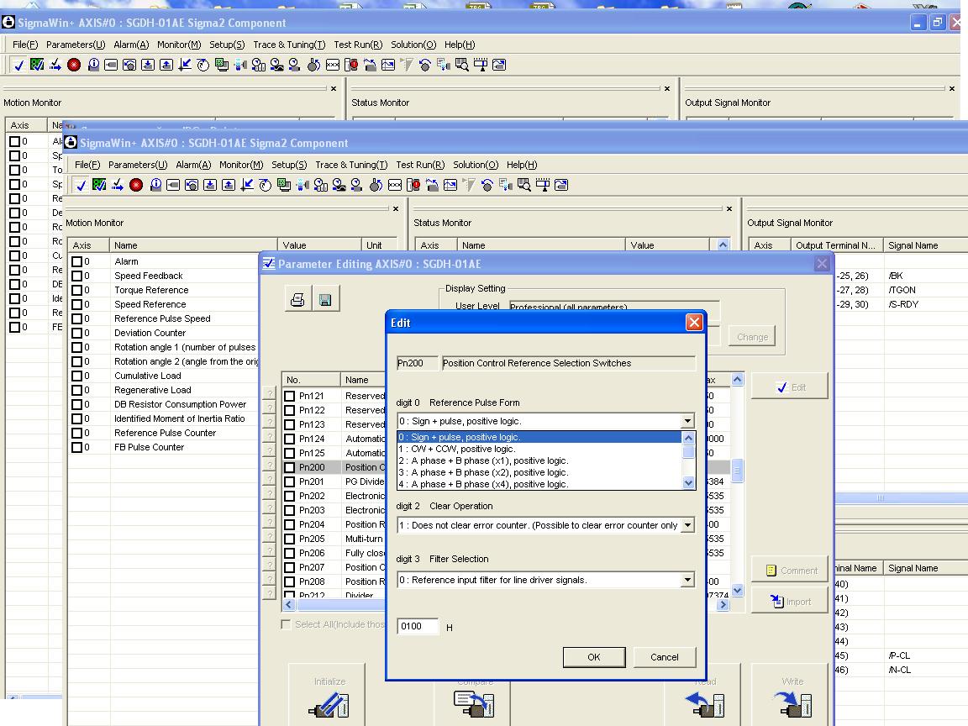Click Status Monitor header up-arrow button
The height and width of the screenshot is (726, 968).
point(723,245)
